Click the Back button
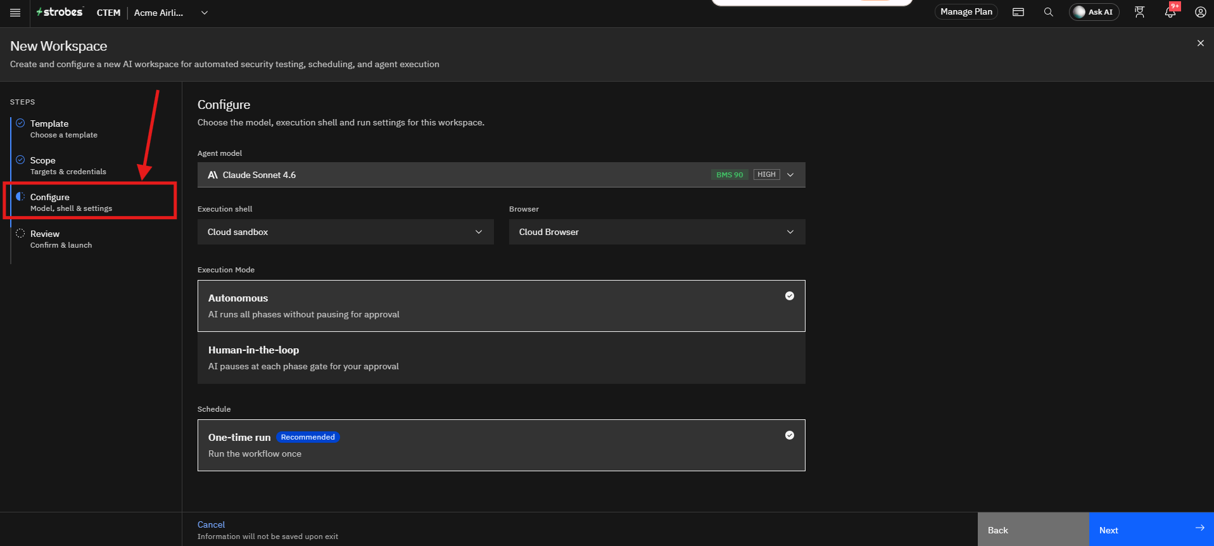Viewport: 1214px width, 546px height. pos(1033,530)
